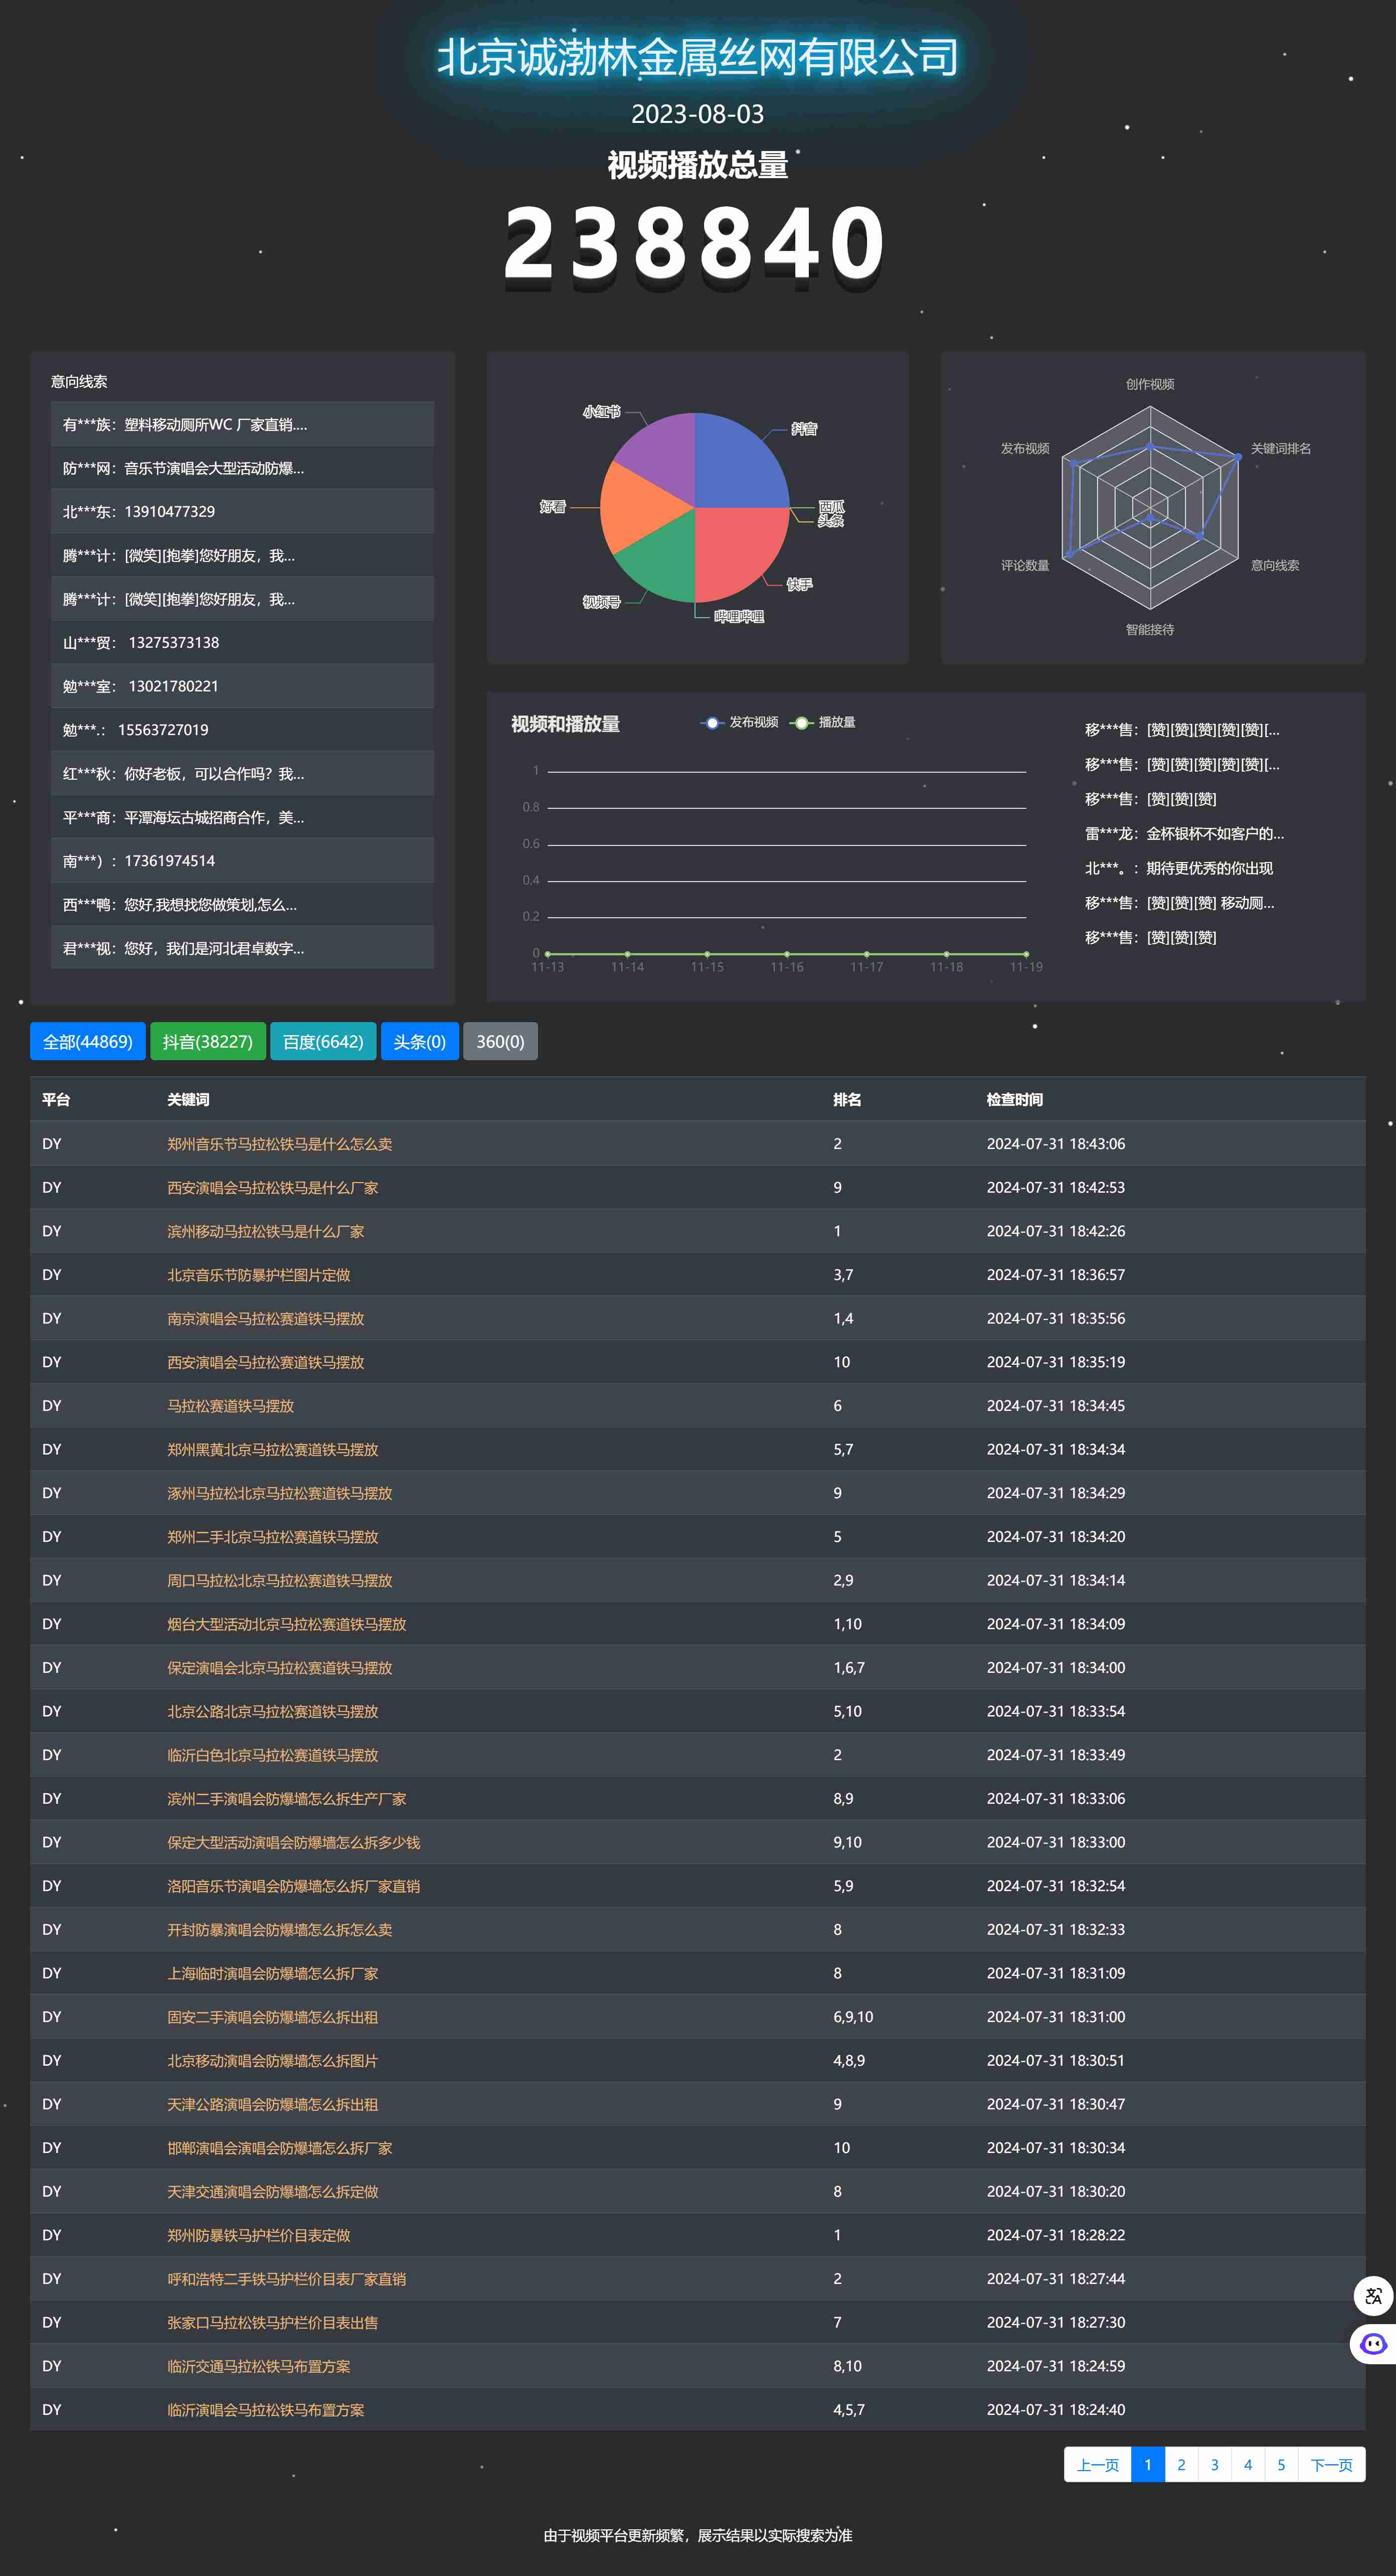Click the 关键词排名 radar chart point
This screenshot has width=1396, height=2576.
click(x=1238, y=456)
